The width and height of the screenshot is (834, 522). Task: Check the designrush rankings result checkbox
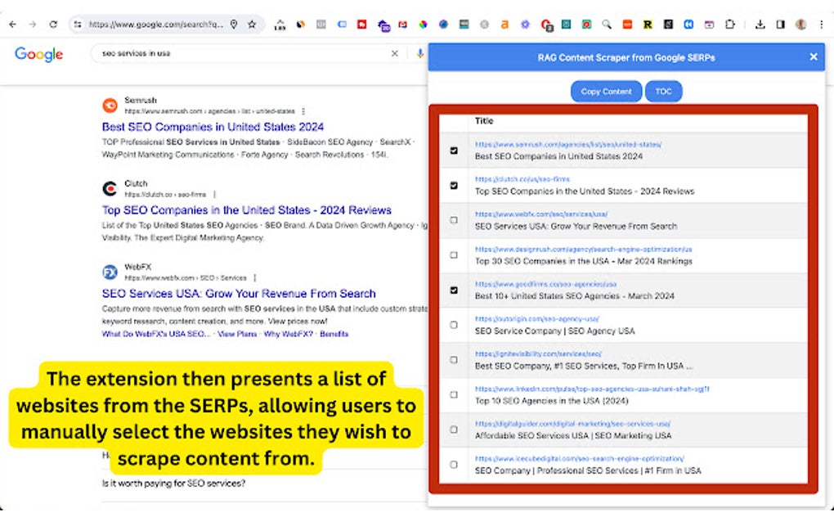pyautogui.click(x=454, y=254)
